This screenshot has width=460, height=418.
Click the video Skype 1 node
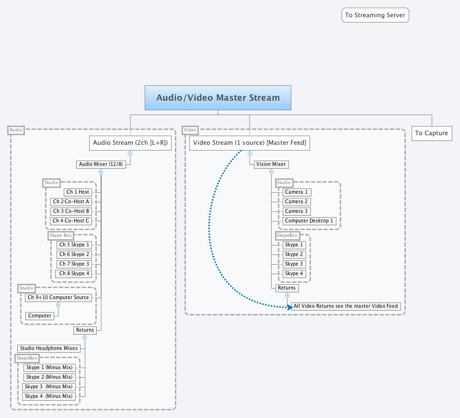[294, 245]
